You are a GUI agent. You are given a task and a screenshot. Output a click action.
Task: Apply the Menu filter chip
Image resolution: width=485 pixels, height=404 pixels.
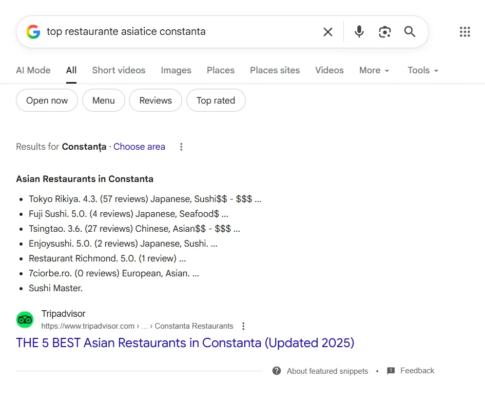[104, 100]
